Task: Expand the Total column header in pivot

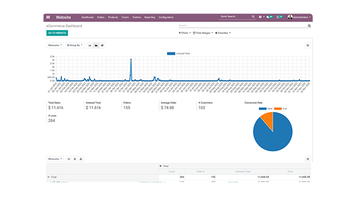Action: [161, 166]
